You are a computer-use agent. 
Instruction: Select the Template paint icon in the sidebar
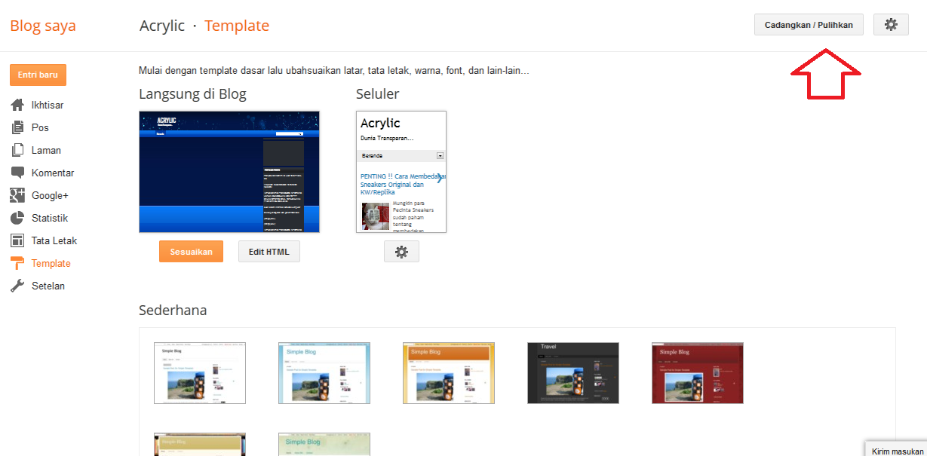[x=17, y=263]
